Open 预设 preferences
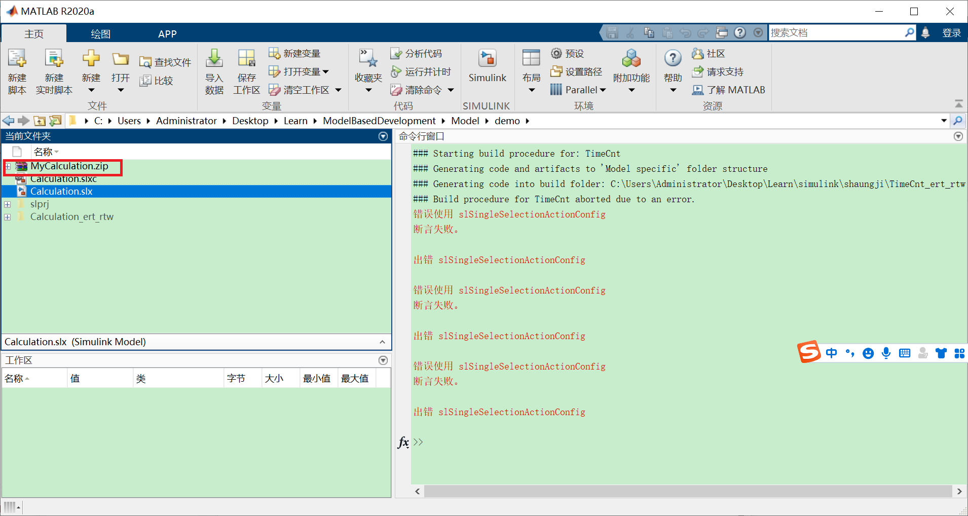 tap(568, 53)
